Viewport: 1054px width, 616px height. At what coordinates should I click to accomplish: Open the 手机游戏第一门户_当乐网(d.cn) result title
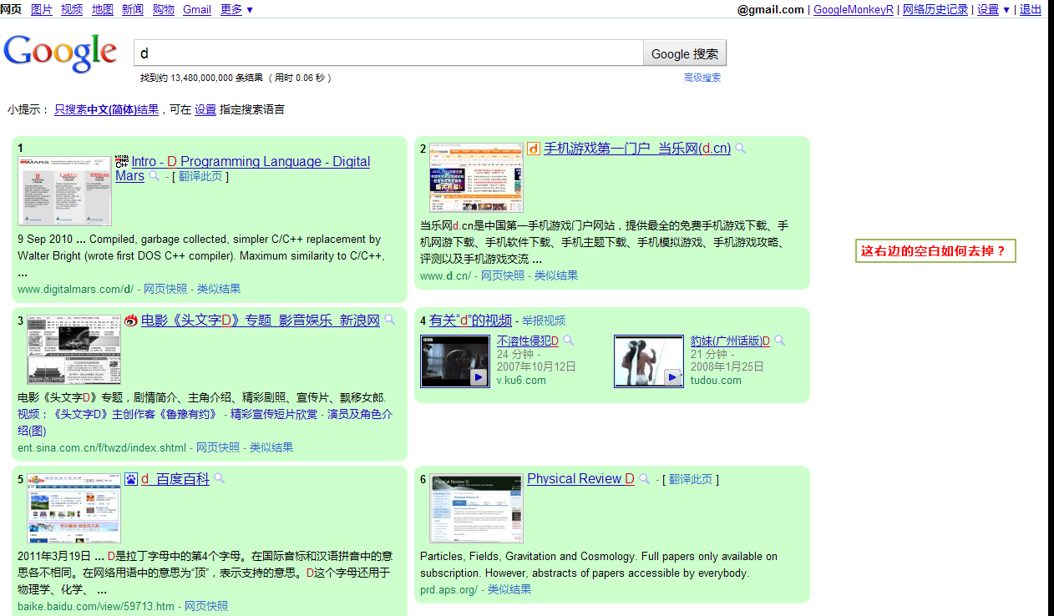coord(637,149)
